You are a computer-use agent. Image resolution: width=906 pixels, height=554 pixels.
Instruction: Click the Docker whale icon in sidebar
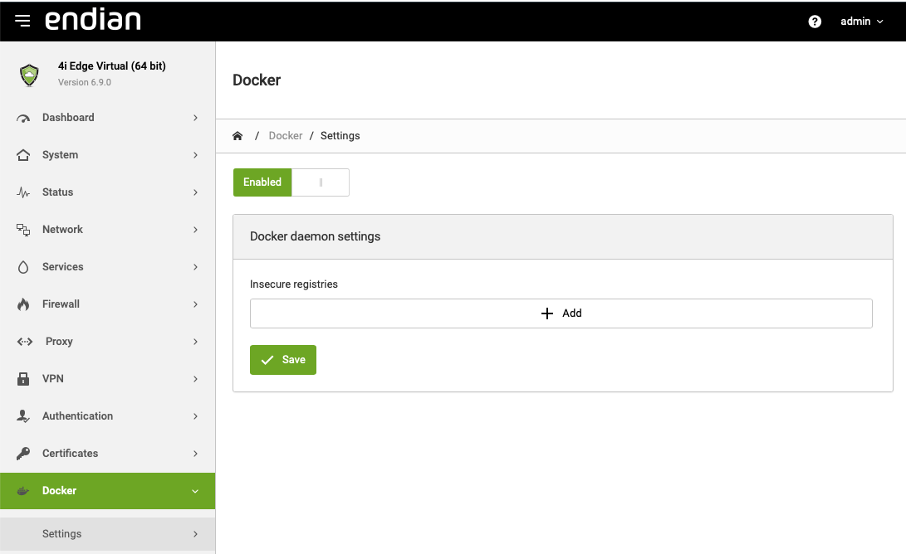[23, 491]
